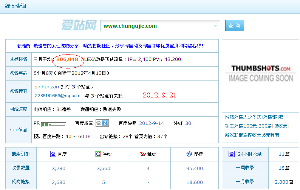Click the green PR rank bar
The image size is (300, 190).
tap(53, 125)
